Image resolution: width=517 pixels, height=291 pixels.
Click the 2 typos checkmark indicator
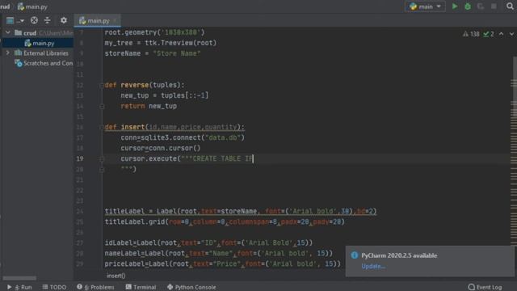click(x=488, y=34)
